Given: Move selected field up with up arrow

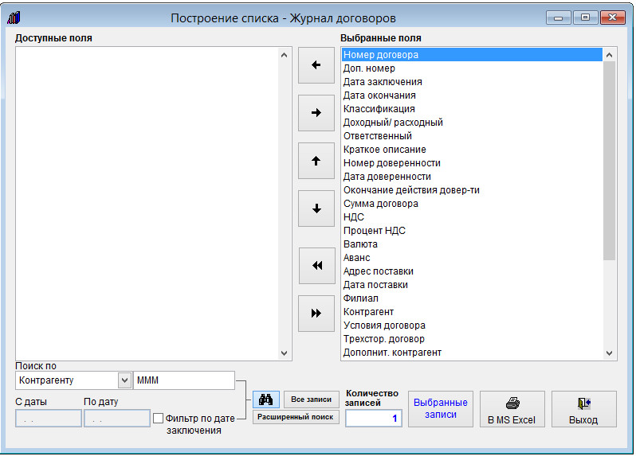Looking at the screenshot, I should tap(316, 161).
